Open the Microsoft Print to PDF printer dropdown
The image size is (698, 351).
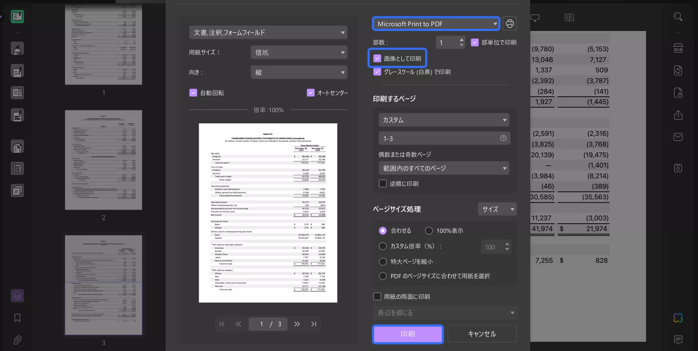(x=436, y=23)
